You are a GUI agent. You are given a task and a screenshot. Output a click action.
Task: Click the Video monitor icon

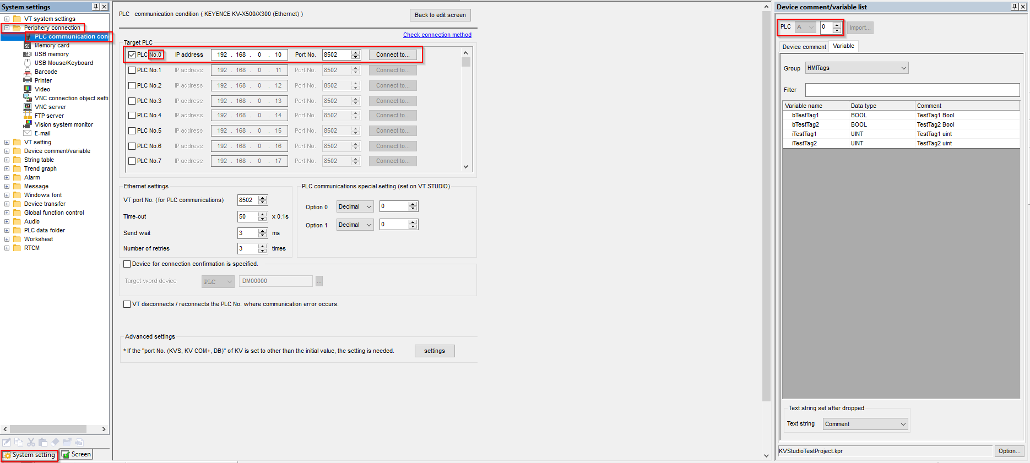click(x=27, y=89)
